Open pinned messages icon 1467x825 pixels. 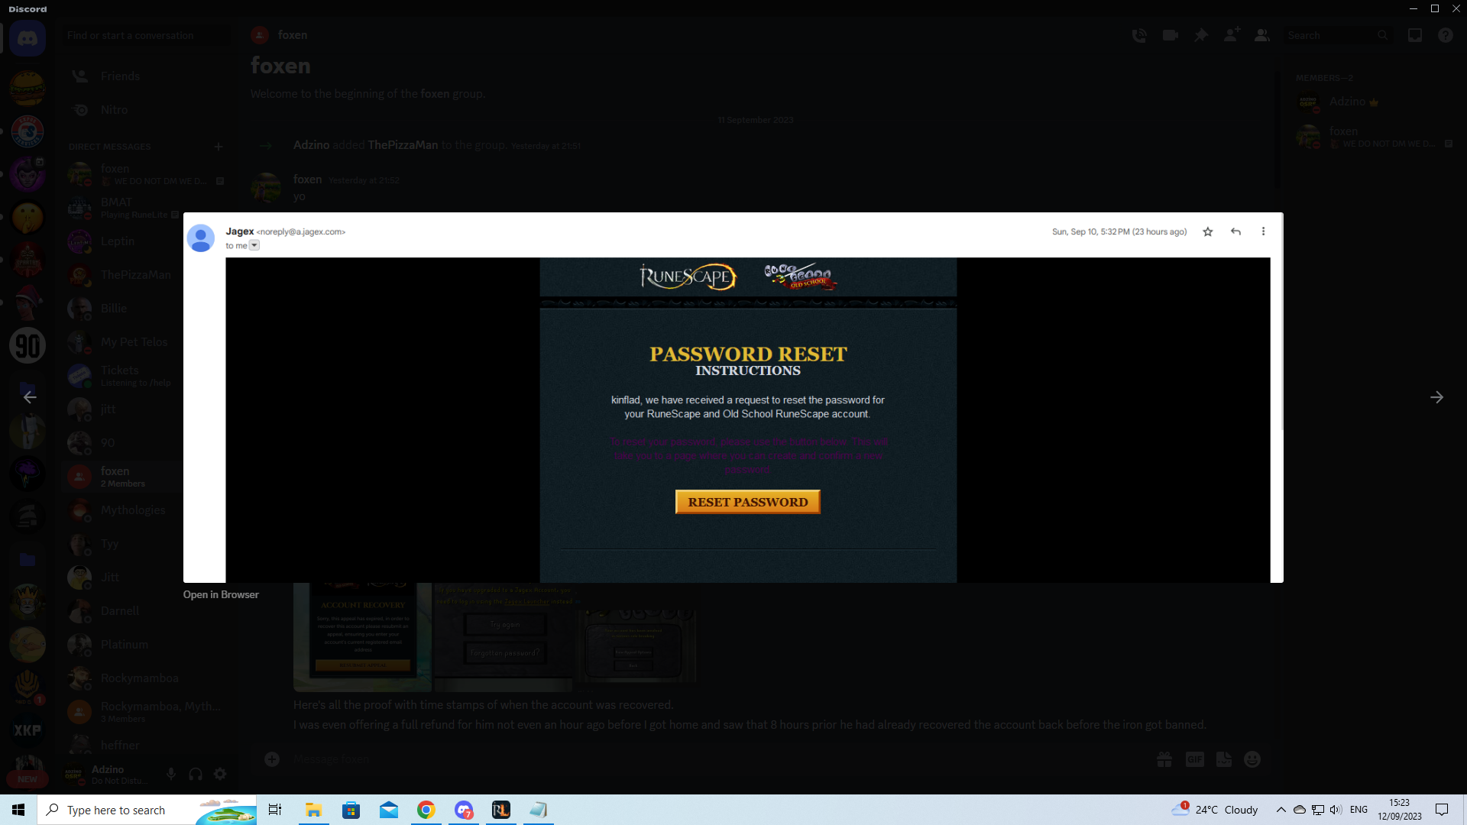pyautogui.click(x=1200, y=35)
